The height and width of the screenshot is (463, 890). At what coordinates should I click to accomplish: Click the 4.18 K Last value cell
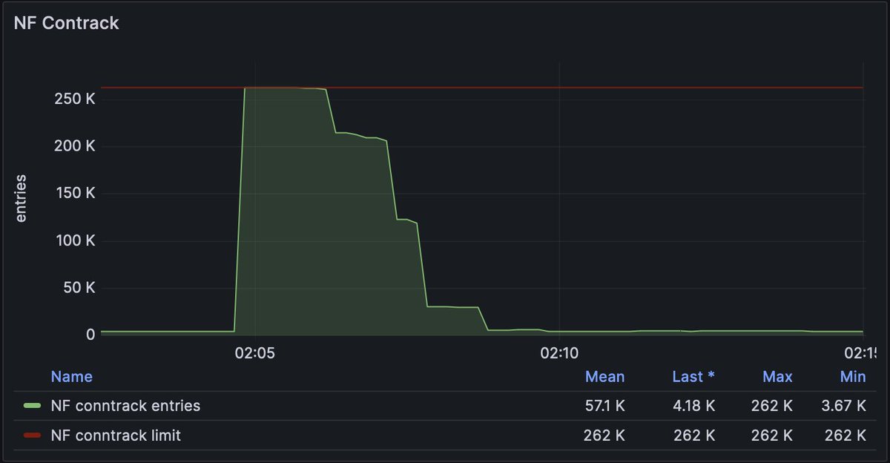(x=693, y=405)
